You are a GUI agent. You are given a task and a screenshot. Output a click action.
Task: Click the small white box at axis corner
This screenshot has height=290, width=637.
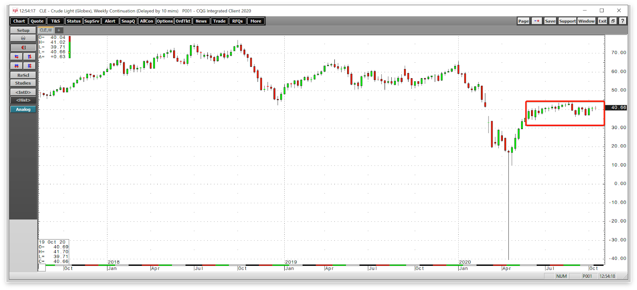click(x=42, y=268)
